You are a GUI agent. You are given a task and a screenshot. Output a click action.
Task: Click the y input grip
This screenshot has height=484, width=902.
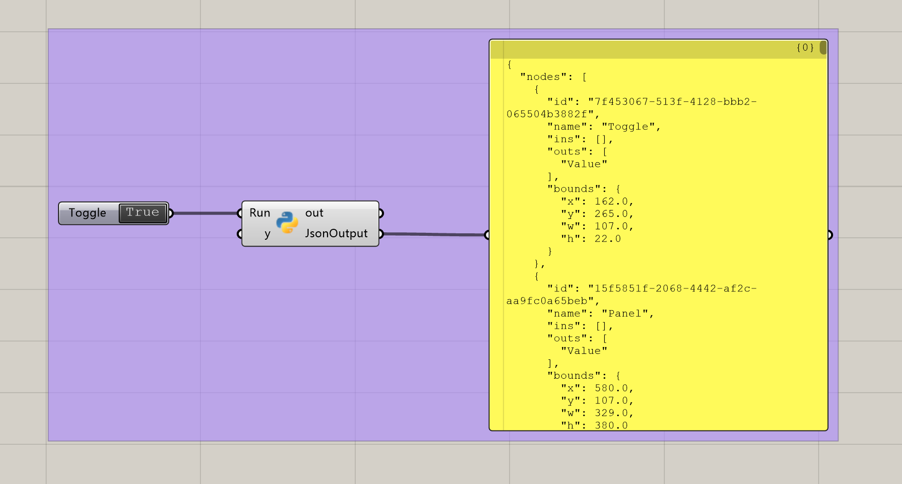point(240,234)
